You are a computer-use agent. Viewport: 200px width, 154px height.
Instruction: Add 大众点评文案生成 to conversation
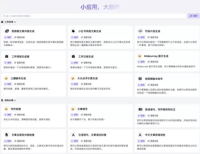(x=86, y=84)
